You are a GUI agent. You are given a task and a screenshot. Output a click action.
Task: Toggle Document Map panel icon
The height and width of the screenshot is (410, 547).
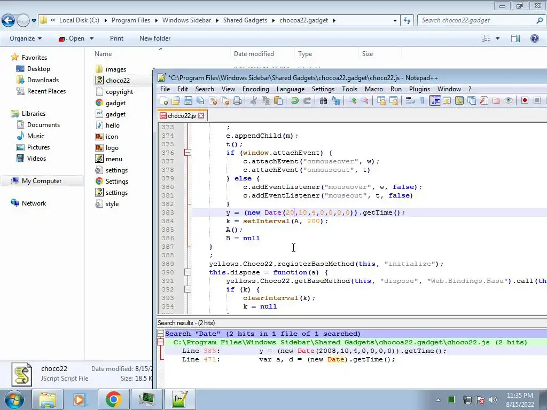(x=459, y=101)
